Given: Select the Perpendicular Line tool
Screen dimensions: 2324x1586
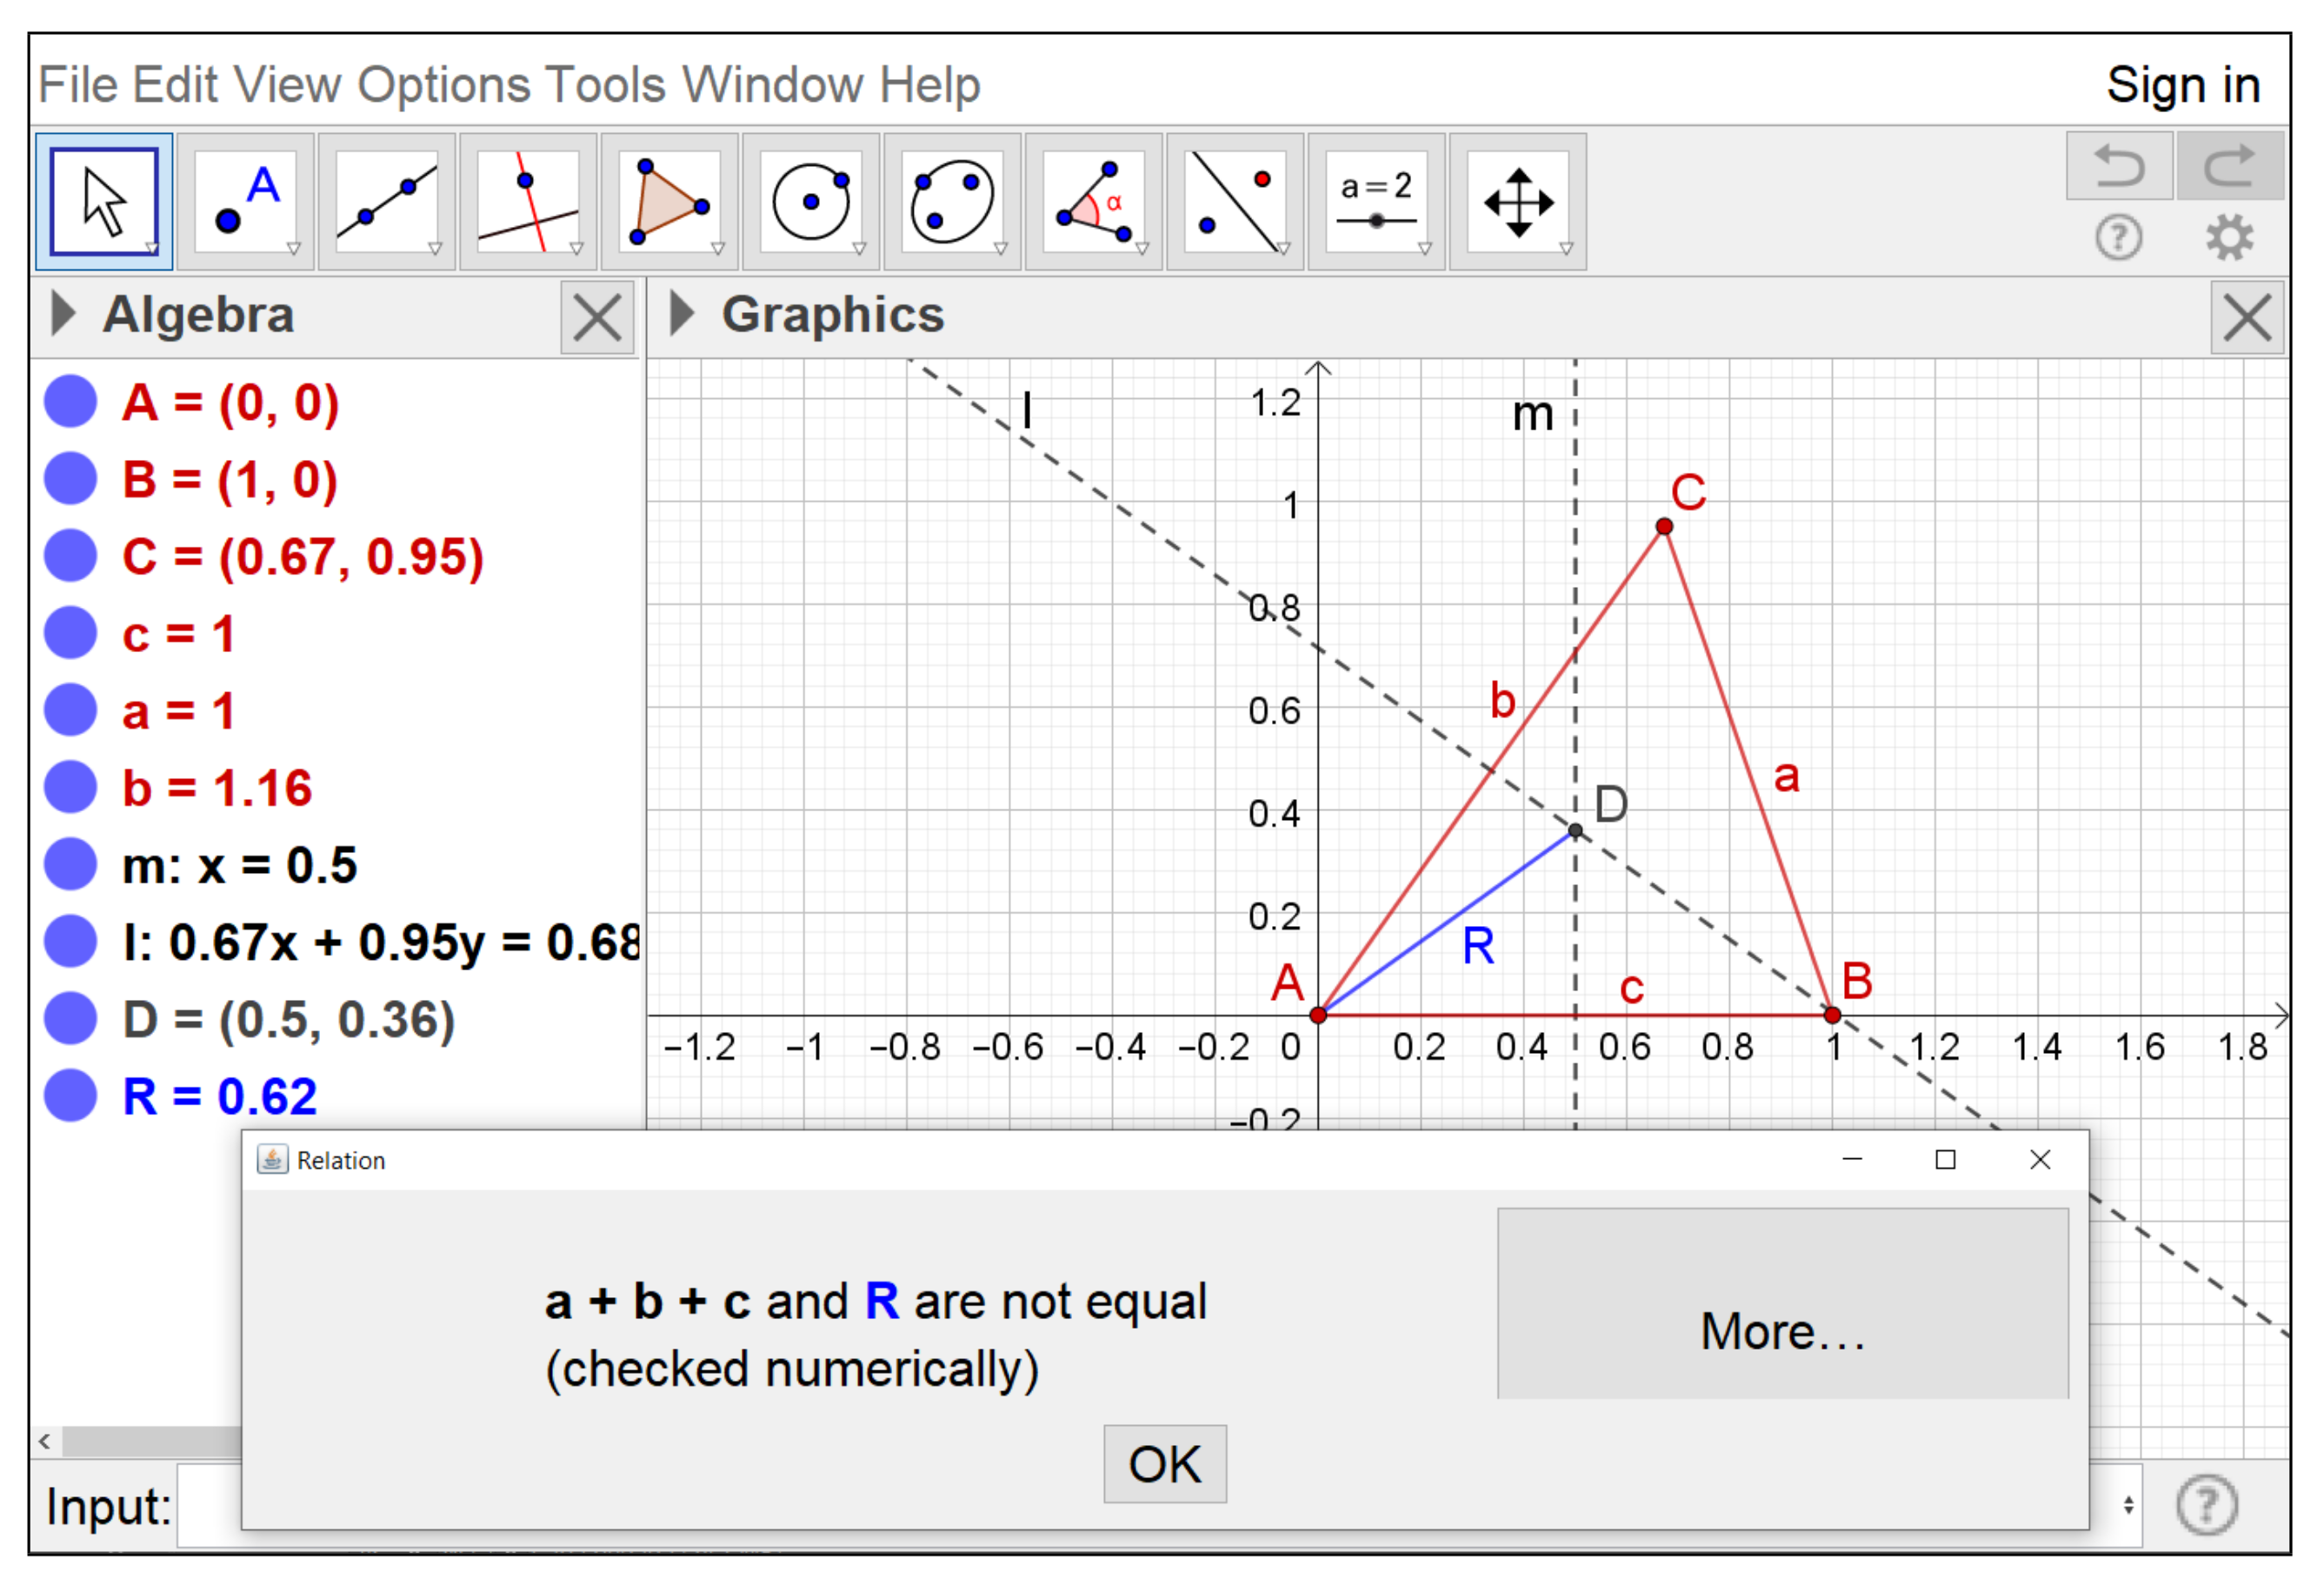Looking at the screenshot, I should tap(528, 203).
